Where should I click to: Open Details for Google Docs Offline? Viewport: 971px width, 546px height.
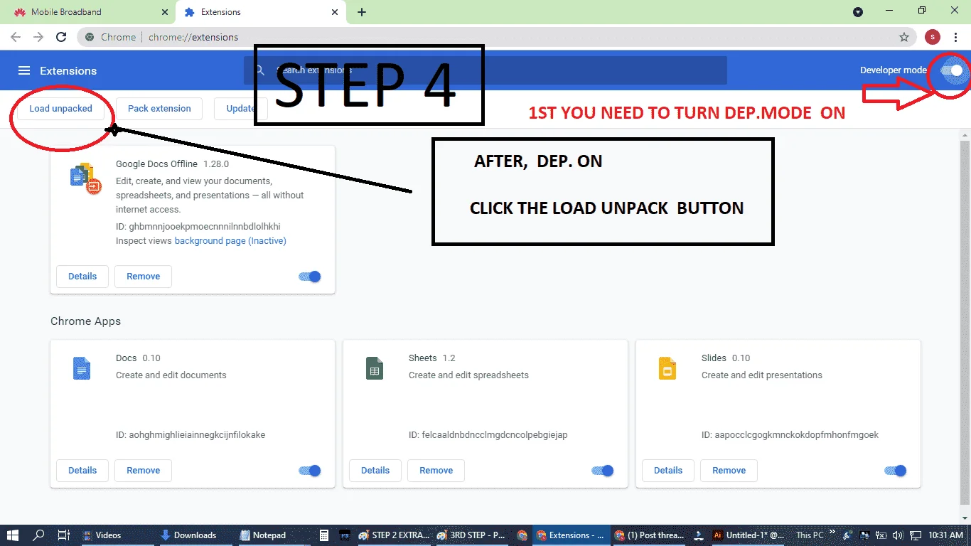point(82,277)
